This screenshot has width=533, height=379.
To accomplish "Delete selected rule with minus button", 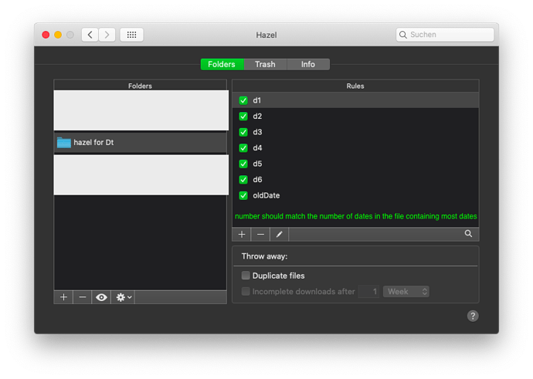I will [260, 233].
